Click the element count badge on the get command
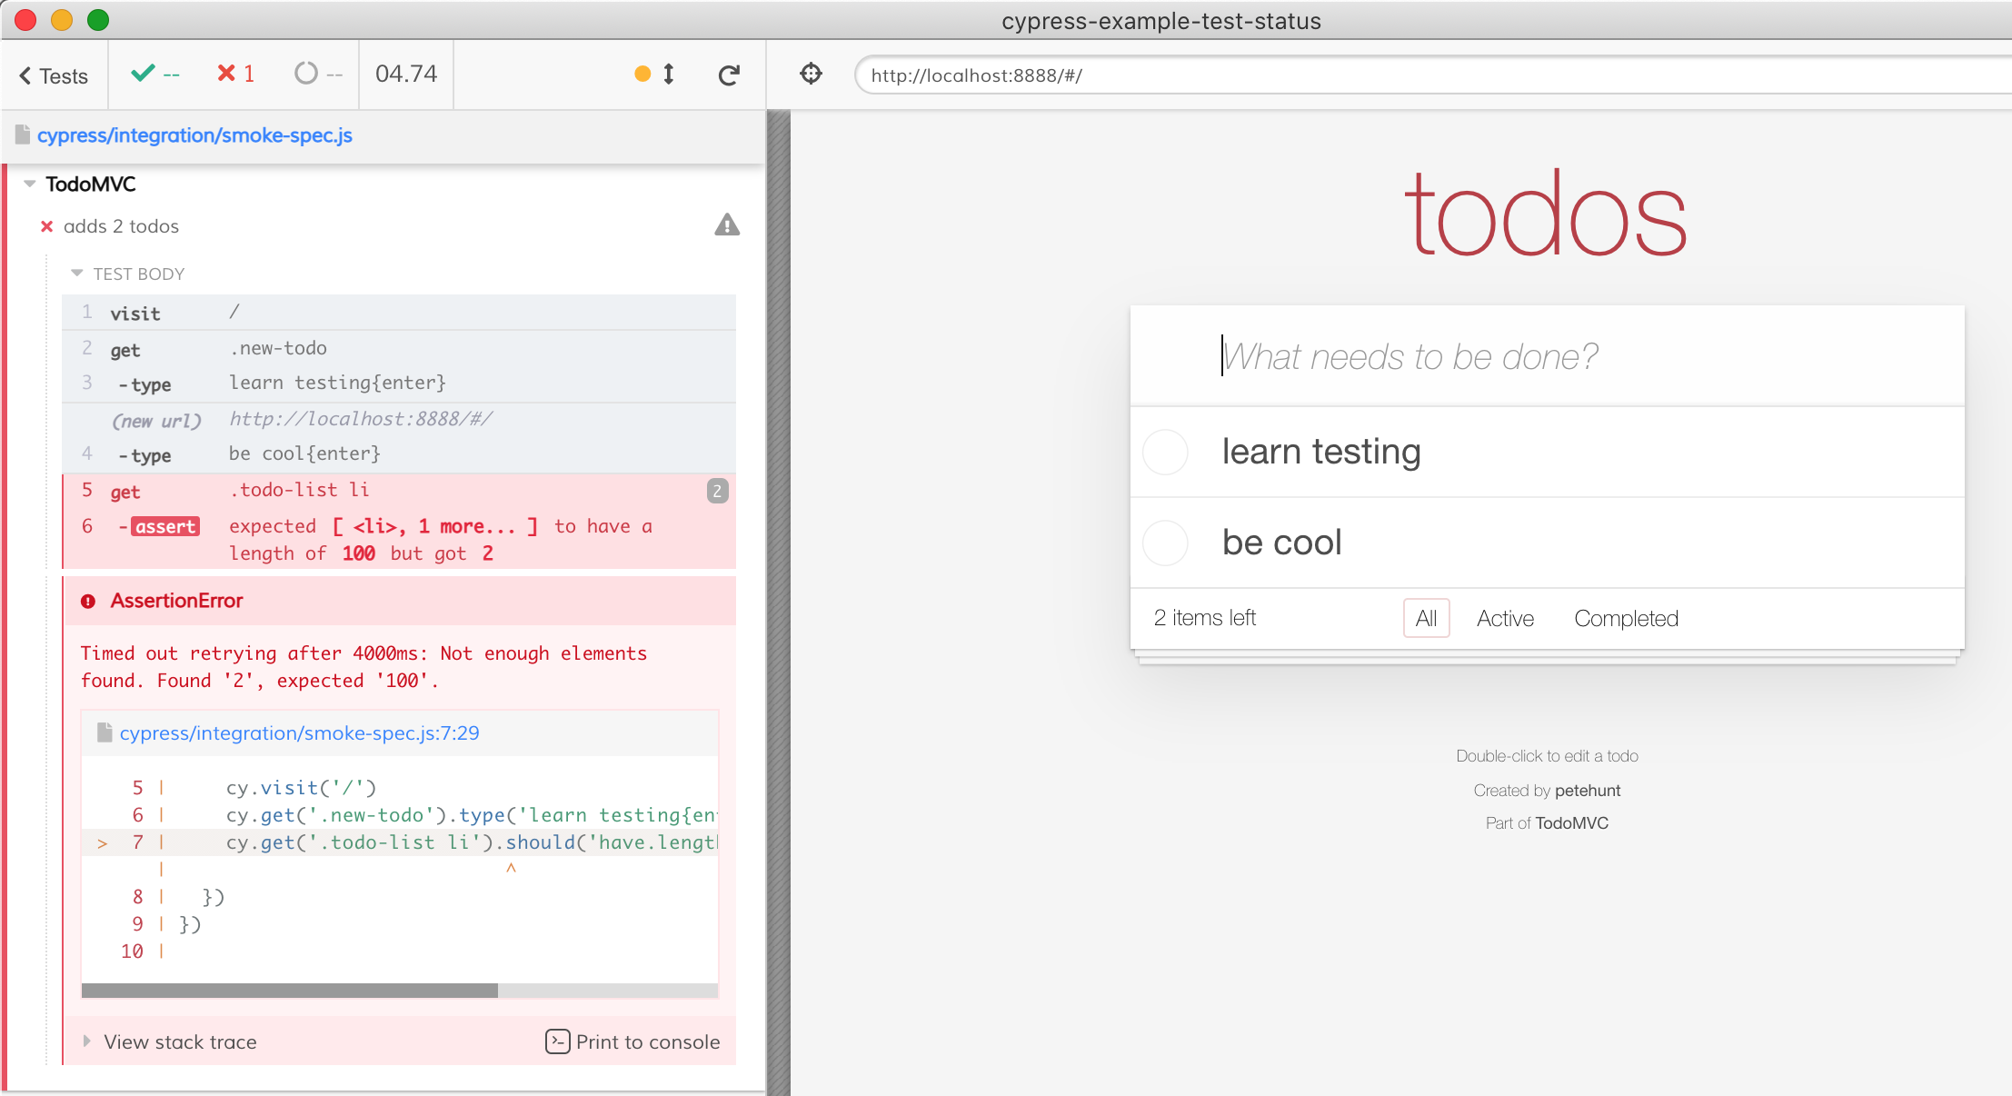2012x1096 pixels. coord(717,491)
